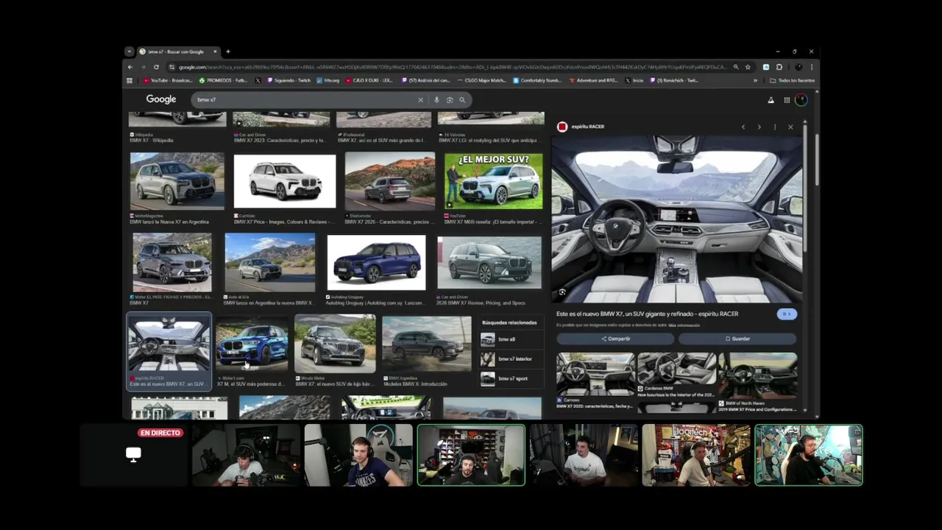Open Carnovo related interior thumbnail
Image resolution: width=942 pixels, height=530 pixels.
pos(595,374)
